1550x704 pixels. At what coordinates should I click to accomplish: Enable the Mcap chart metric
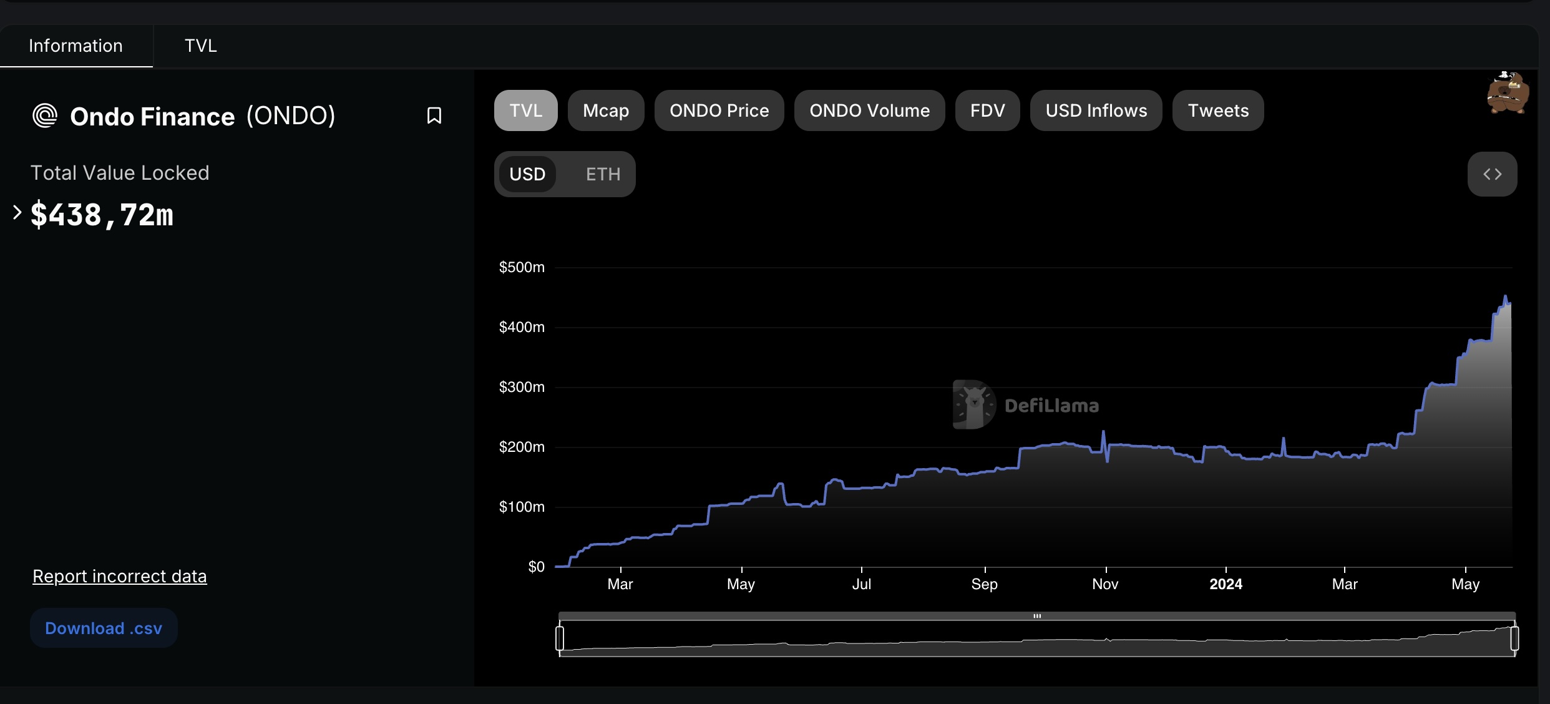coord(606,110)
